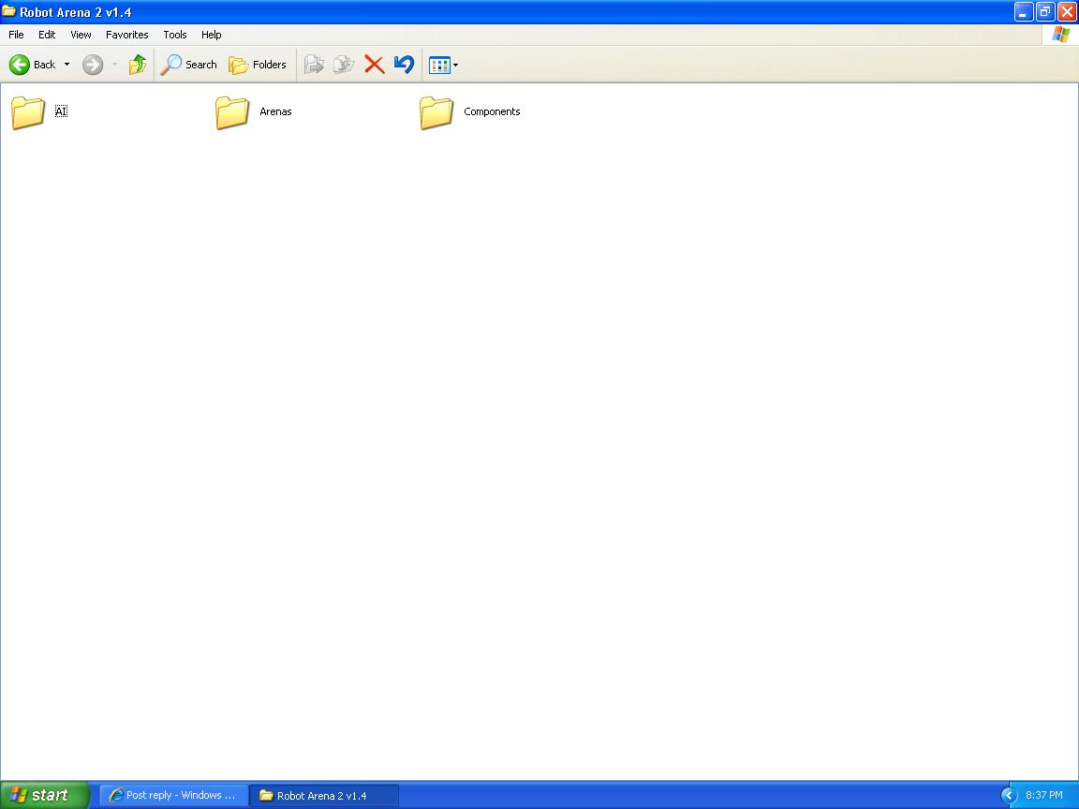Click the Move To toolbar icon
The image size is (1079, 809).
point(314,65)
